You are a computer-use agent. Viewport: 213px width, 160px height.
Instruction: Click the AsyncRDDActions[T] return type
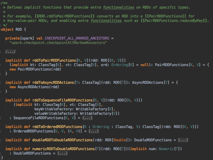(151, 82)
